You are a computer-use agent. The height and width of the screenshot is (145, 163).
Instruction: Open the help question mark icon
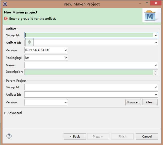coord(9,136)
